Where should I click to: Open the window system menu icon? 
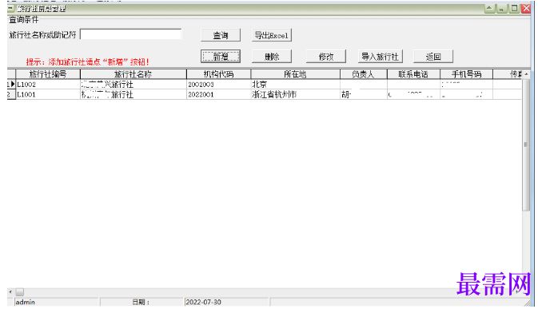pyautogui.click(x=11, y=8)
